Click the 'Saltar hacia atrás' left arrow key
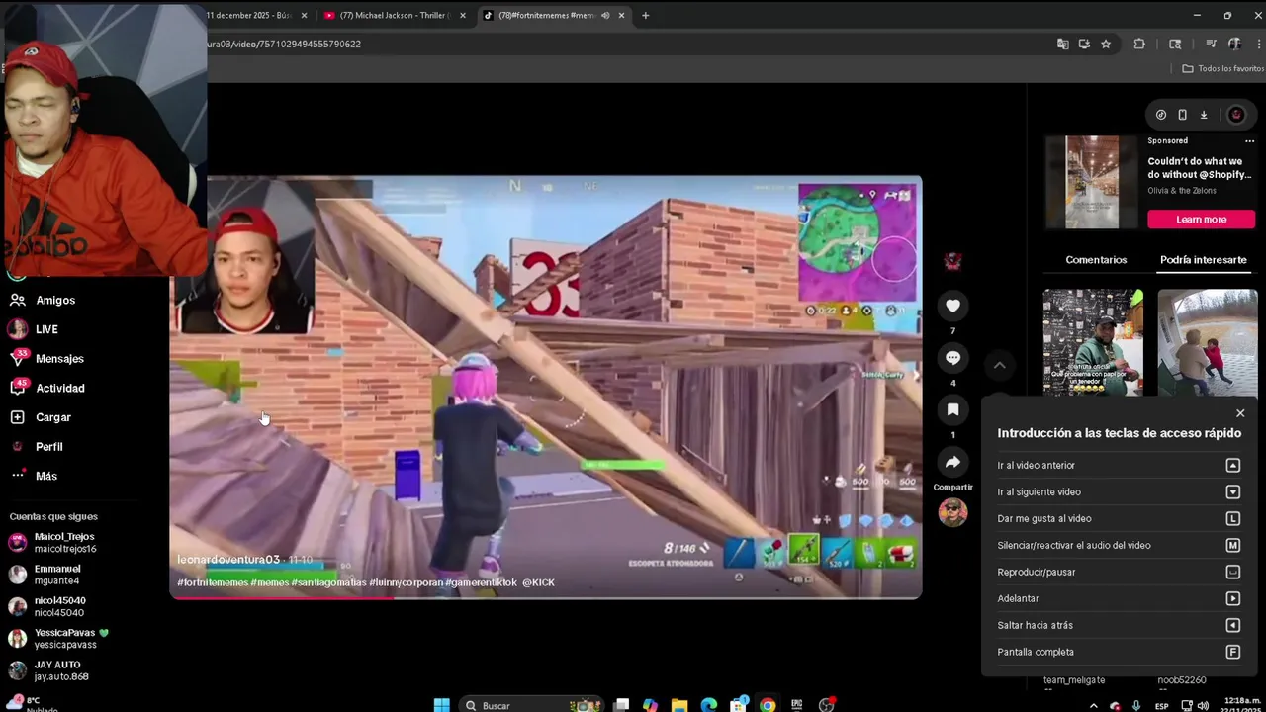 1232,625
